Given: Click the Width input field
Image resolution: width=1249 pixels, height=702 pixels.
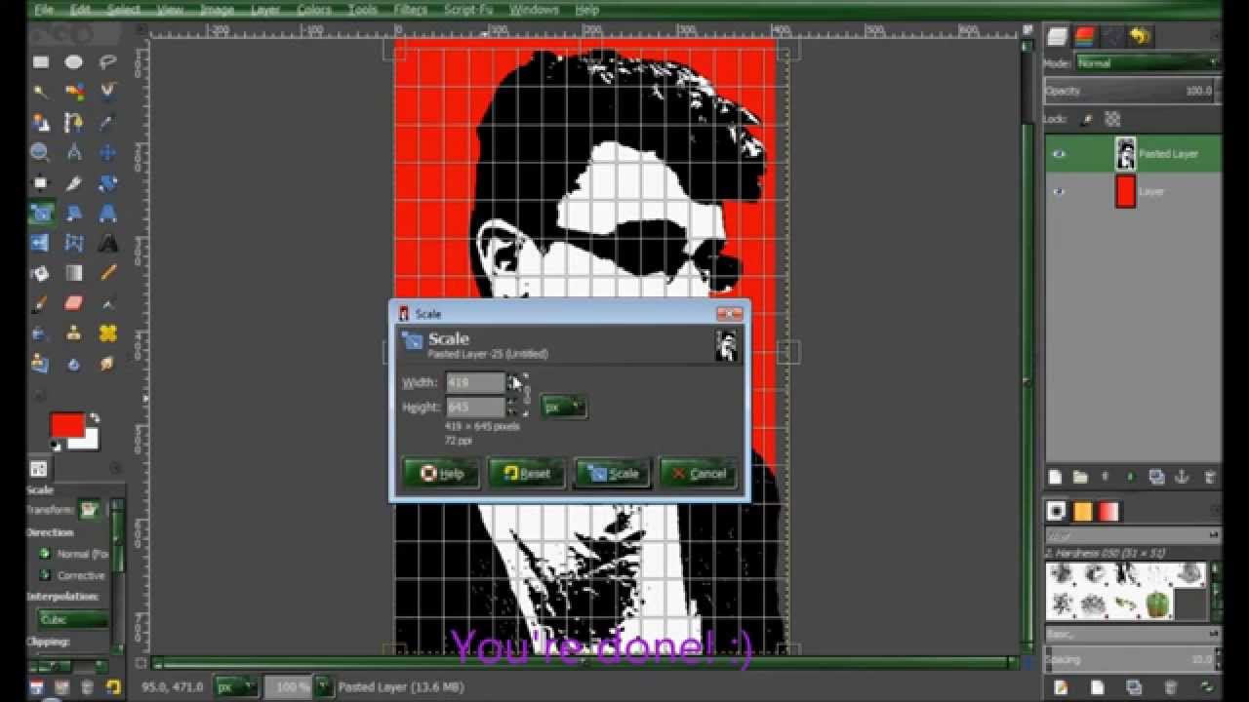Looking at the screenshot, I should pos(475,382).
